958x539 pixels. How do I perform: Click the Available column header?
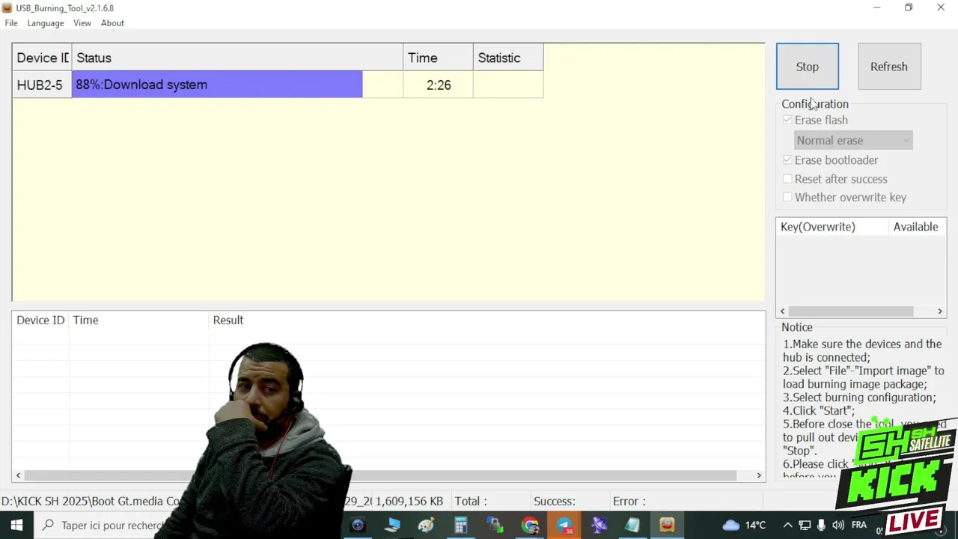pyautogui.click(x=917, y=227)
